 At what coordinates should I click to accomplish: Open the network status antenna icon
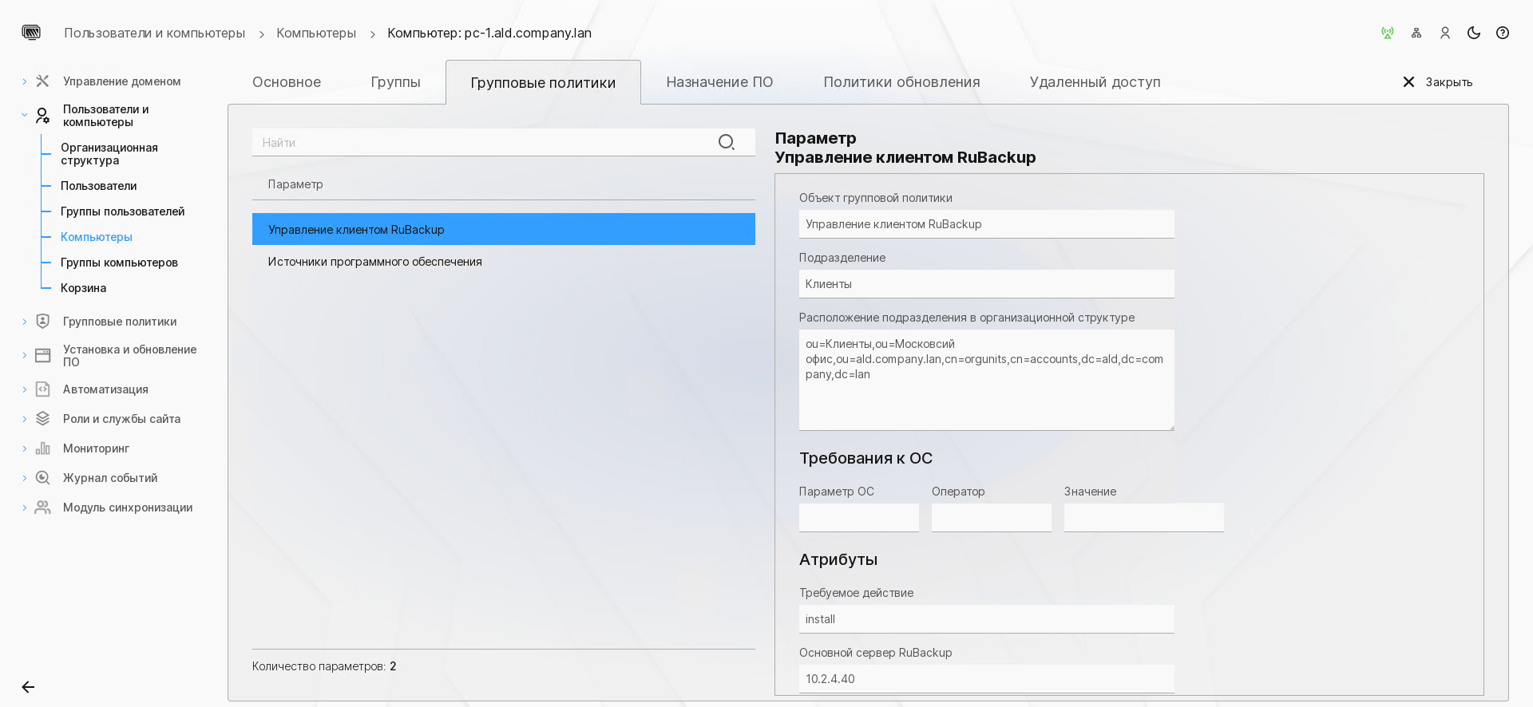pyautogui.click(x=1388, y=33)
